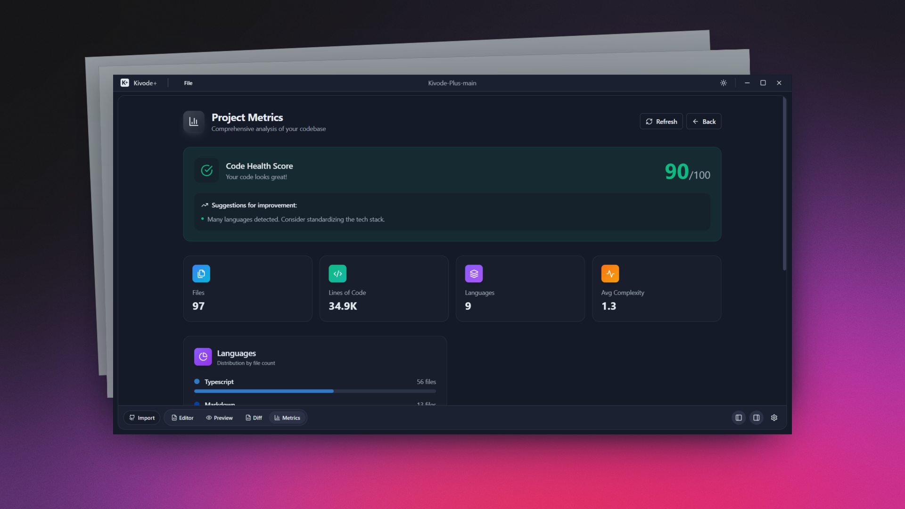Image resolution: width=905 pixels, height=509 pixels.
Task: Open the Preview view
Action: pyautogui.click(x=219, y=418)
